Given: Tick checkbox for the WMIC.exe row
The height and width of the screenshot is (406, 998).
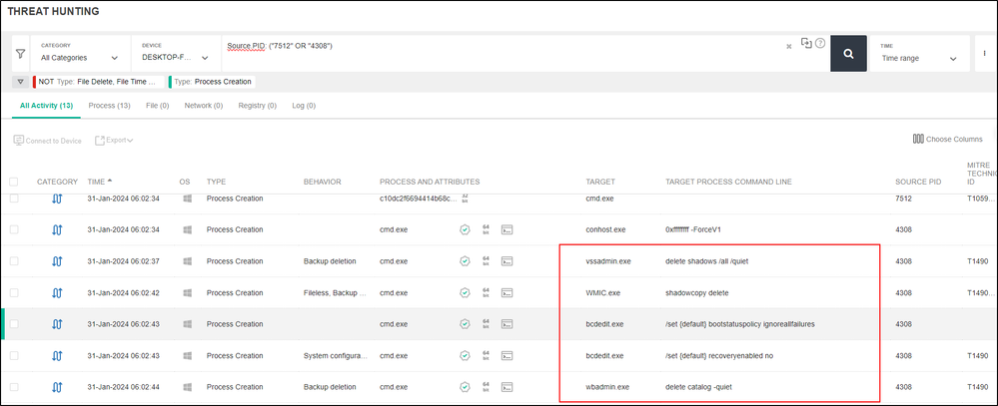Looking at the screenshot, I should coord(14,293).
